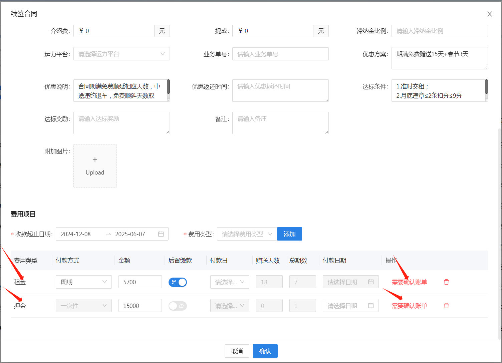Image resolution: width=502 pixels, height=363 pixels.
Task: Click calendar icon in 押金 付款日期 field
Action: coord(370,306)
